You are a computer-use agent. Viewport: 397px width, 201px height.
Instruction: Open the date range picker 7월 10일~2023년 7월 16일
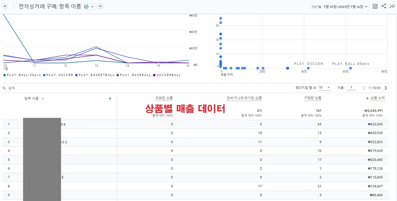tap(345, 7)
